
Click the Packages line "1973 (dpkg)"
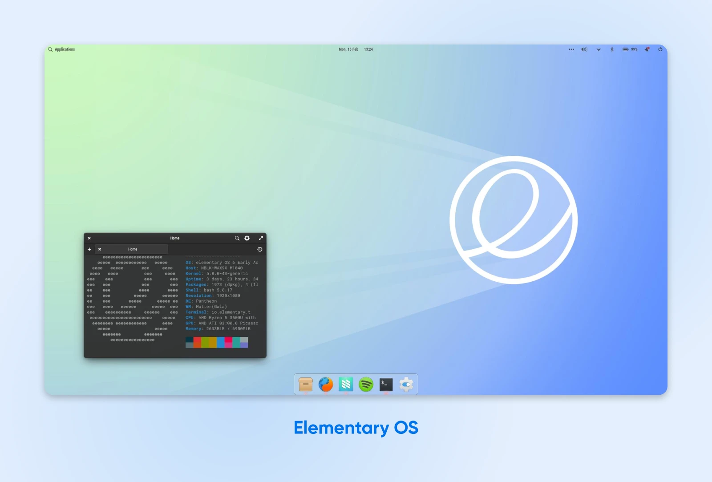222,284
